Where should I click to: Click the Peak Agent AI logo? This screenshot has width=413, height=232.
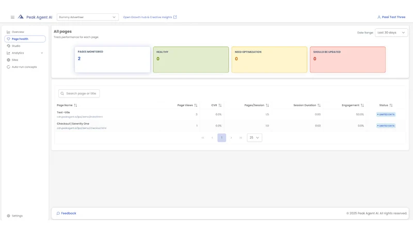35,17
